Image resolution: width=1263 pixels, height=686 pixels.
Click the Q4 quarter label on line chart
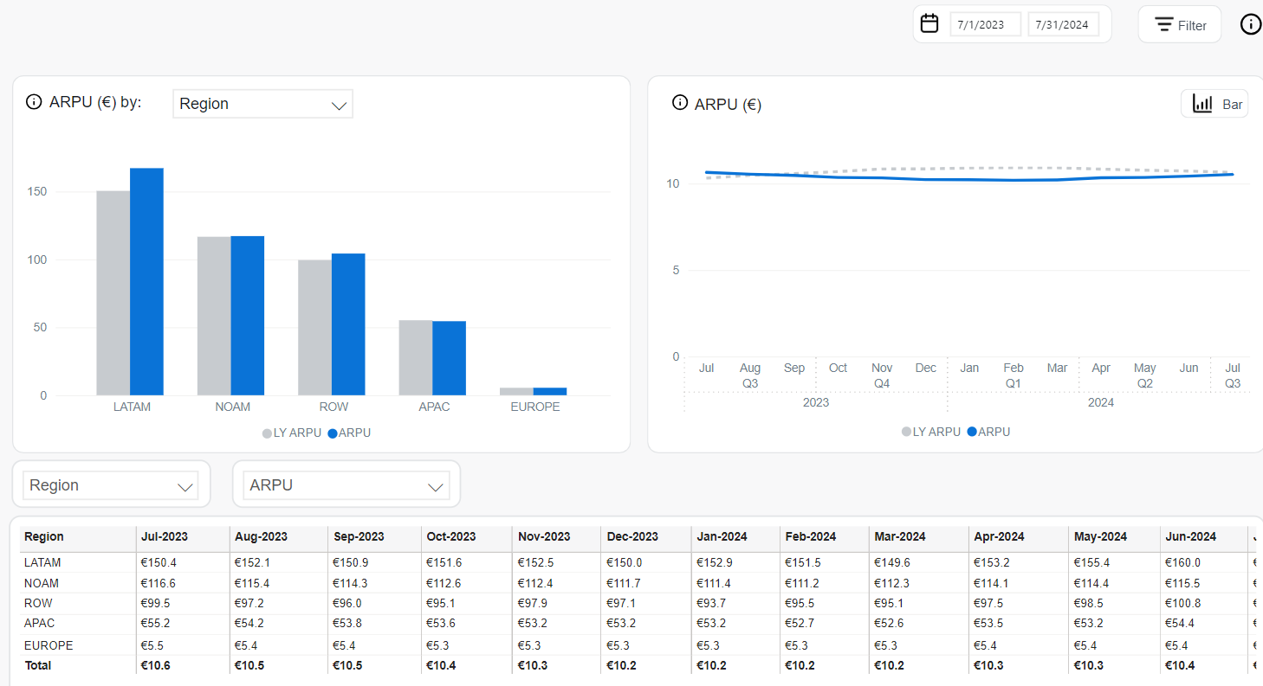[882, 382]
